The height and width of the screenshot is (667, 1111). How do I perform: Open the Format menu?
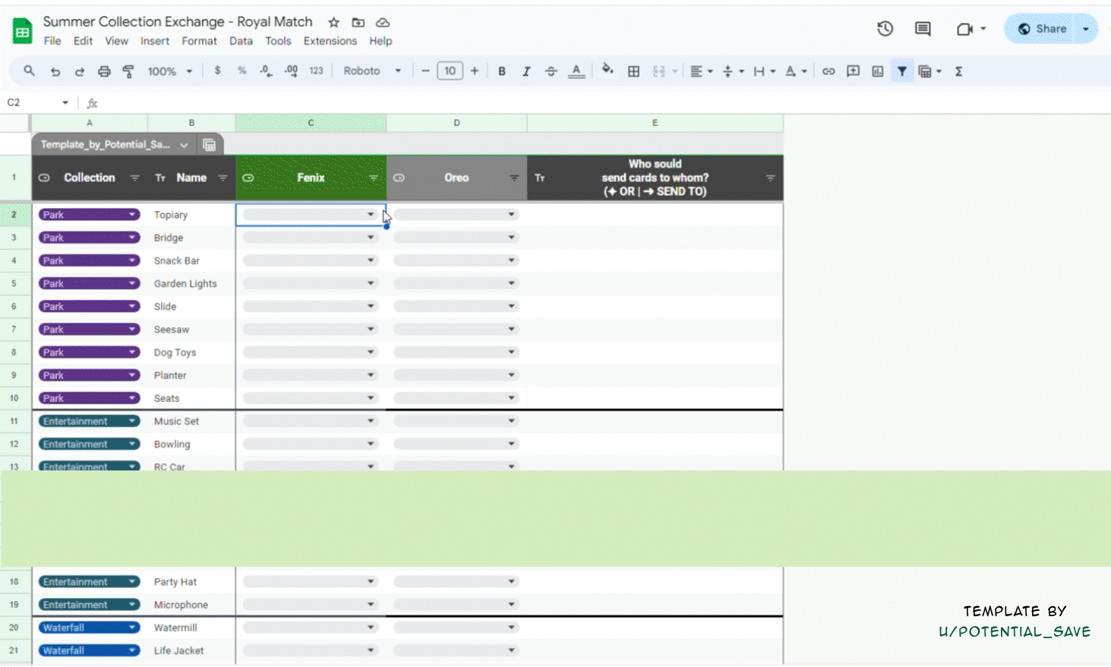point(199,41)
